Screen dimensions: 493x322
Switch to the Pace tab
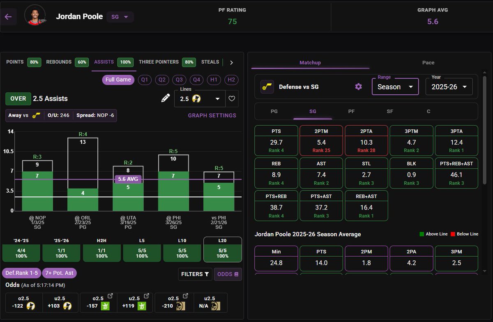coord(428,62)
